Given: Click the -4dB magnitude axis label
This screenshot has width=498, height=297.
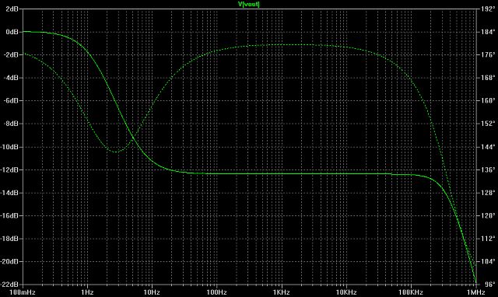Looking at the screenshot, I should [x=11, y=78].
